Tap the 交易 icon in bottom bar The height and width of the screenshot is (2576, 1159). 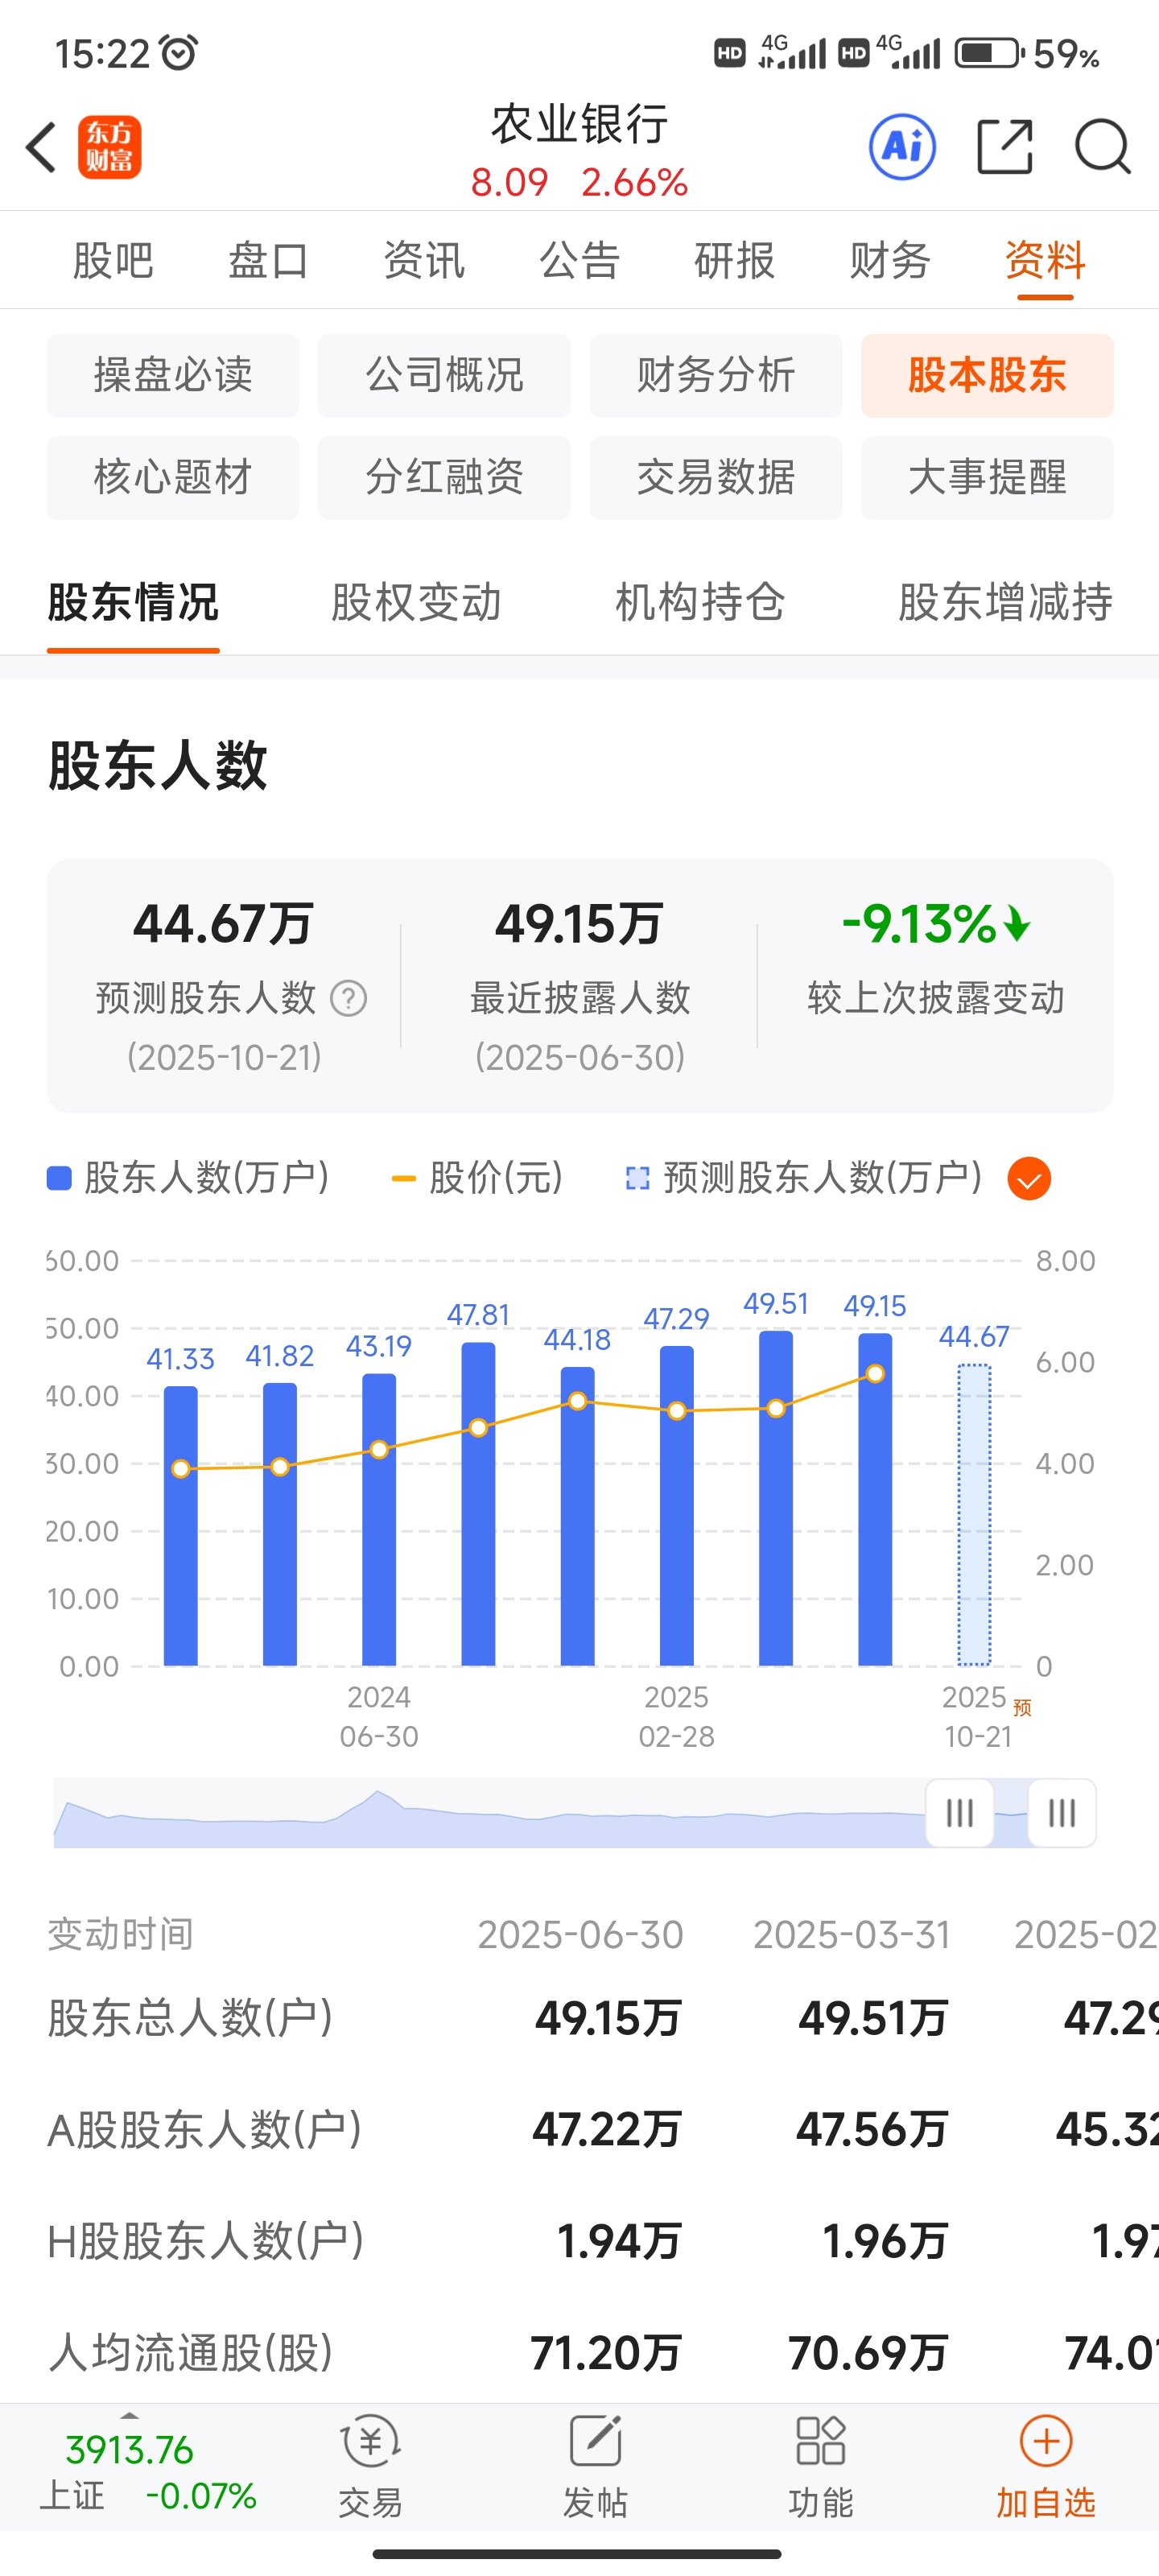point(371,2466)
